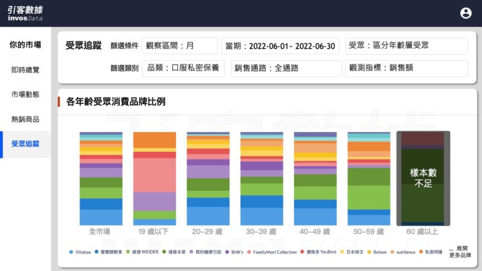Viewport: 482px width, 271px height.
Task: Open 市場動態 sidebar section
Action: click(25, 95)
